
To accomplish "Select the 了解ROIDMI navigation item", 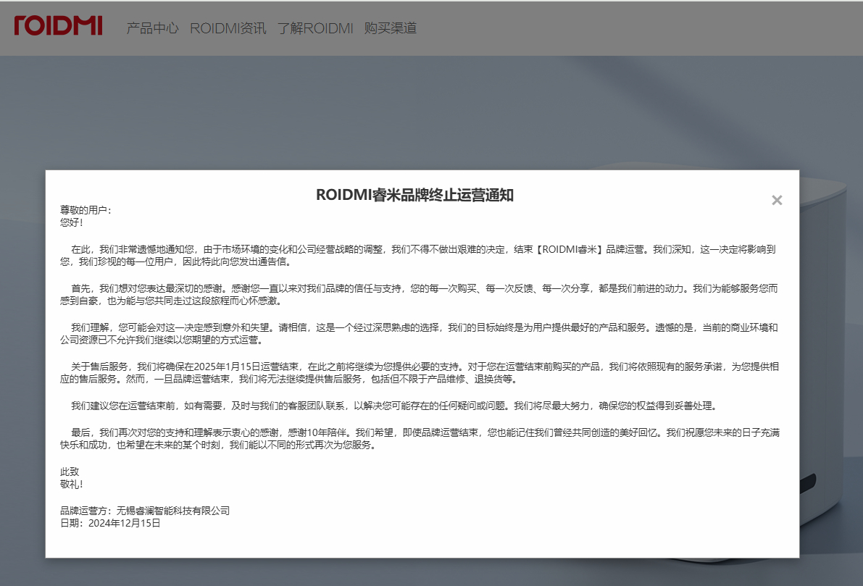I will click(314, 28).
